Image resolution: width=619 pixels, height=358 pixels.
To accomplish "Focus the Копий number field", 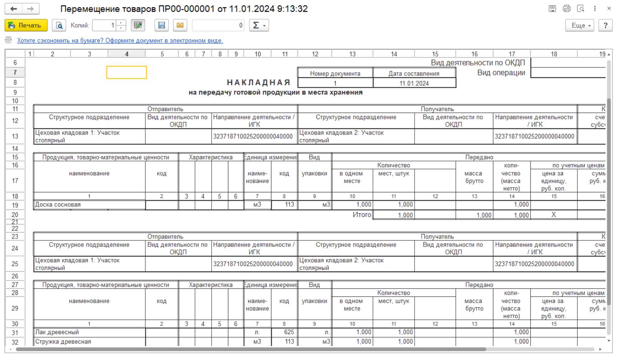I will click(x=104, y=25).
